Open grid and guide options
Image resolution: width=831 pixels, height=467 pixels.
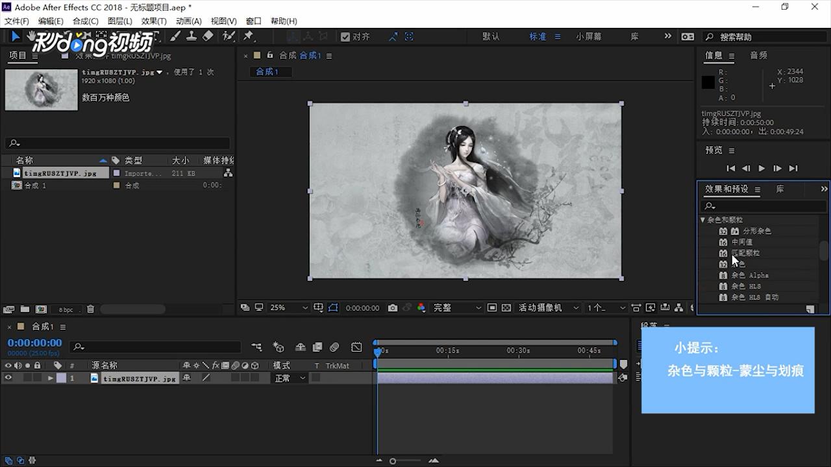[x=318, y=308]
